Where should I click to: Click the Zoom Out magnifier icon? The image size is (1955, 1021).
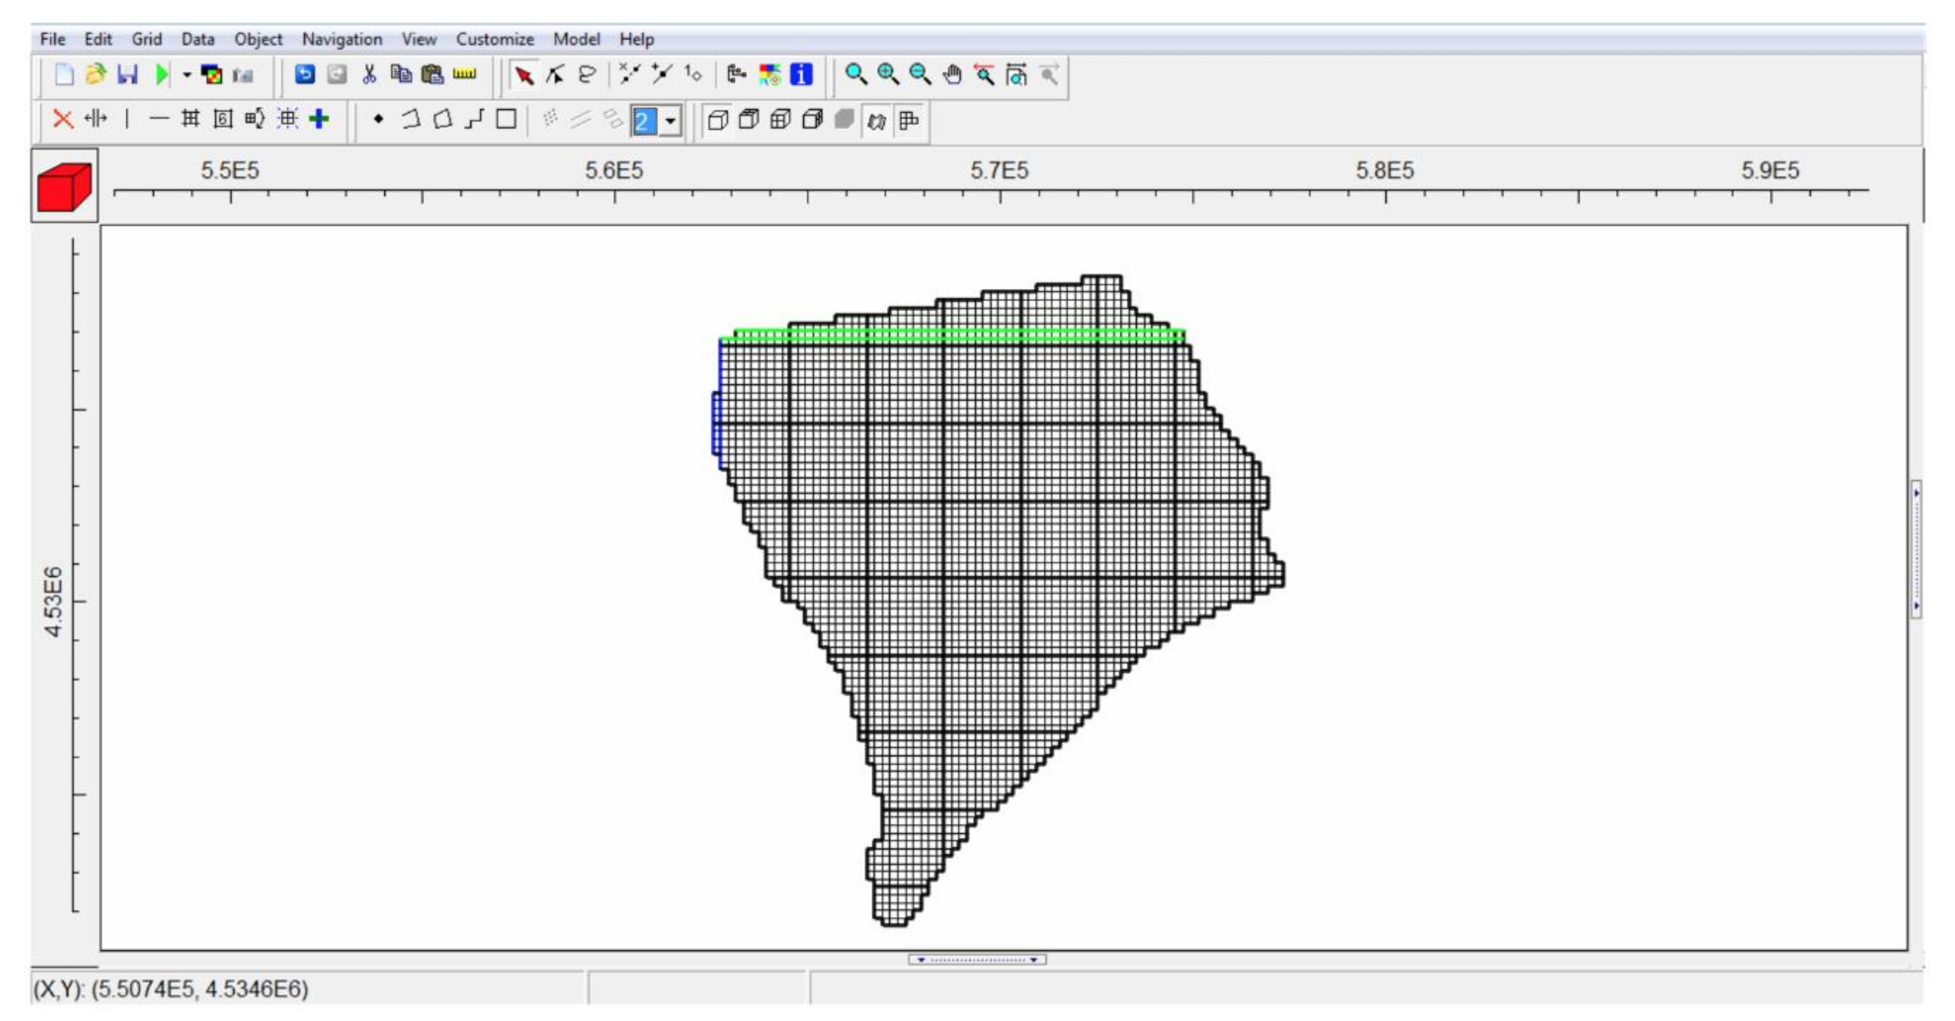(x=920, y=74)
